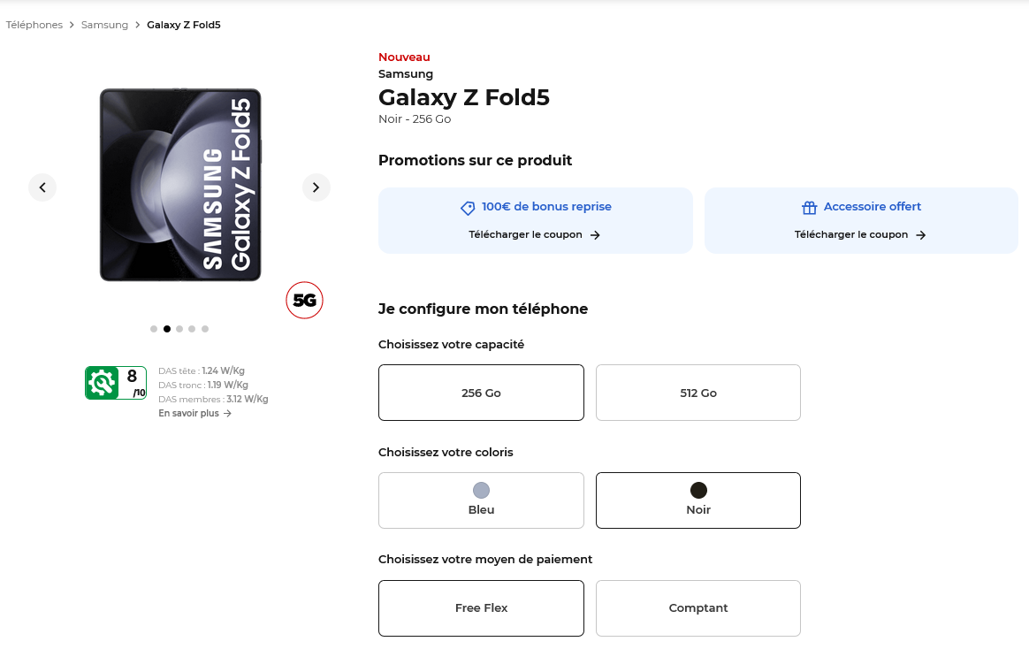This screenshot has width=1029, height=672.
Task: Select the 256 Go capacity option
Action: [x=481, y=393]
